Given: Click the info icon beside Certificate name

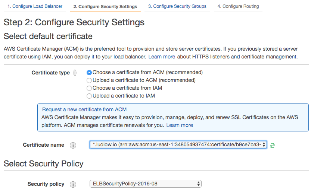Looking at the screenshot, I should (x=73, y=145).
